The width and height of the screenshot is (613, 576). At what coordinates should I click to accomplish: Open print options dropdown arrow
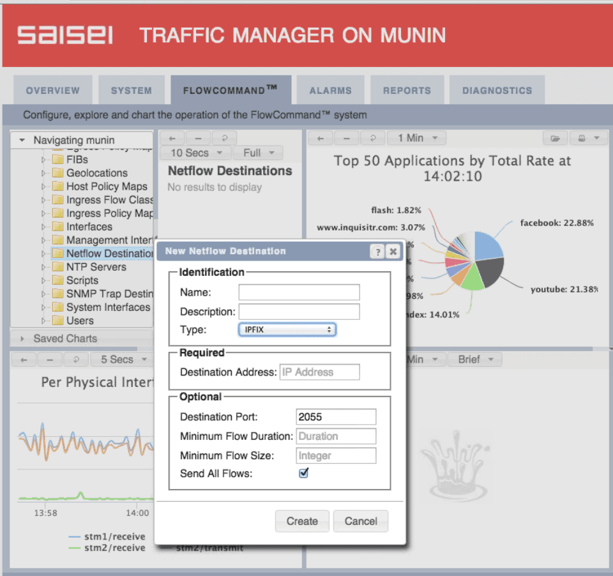point(596,138)
